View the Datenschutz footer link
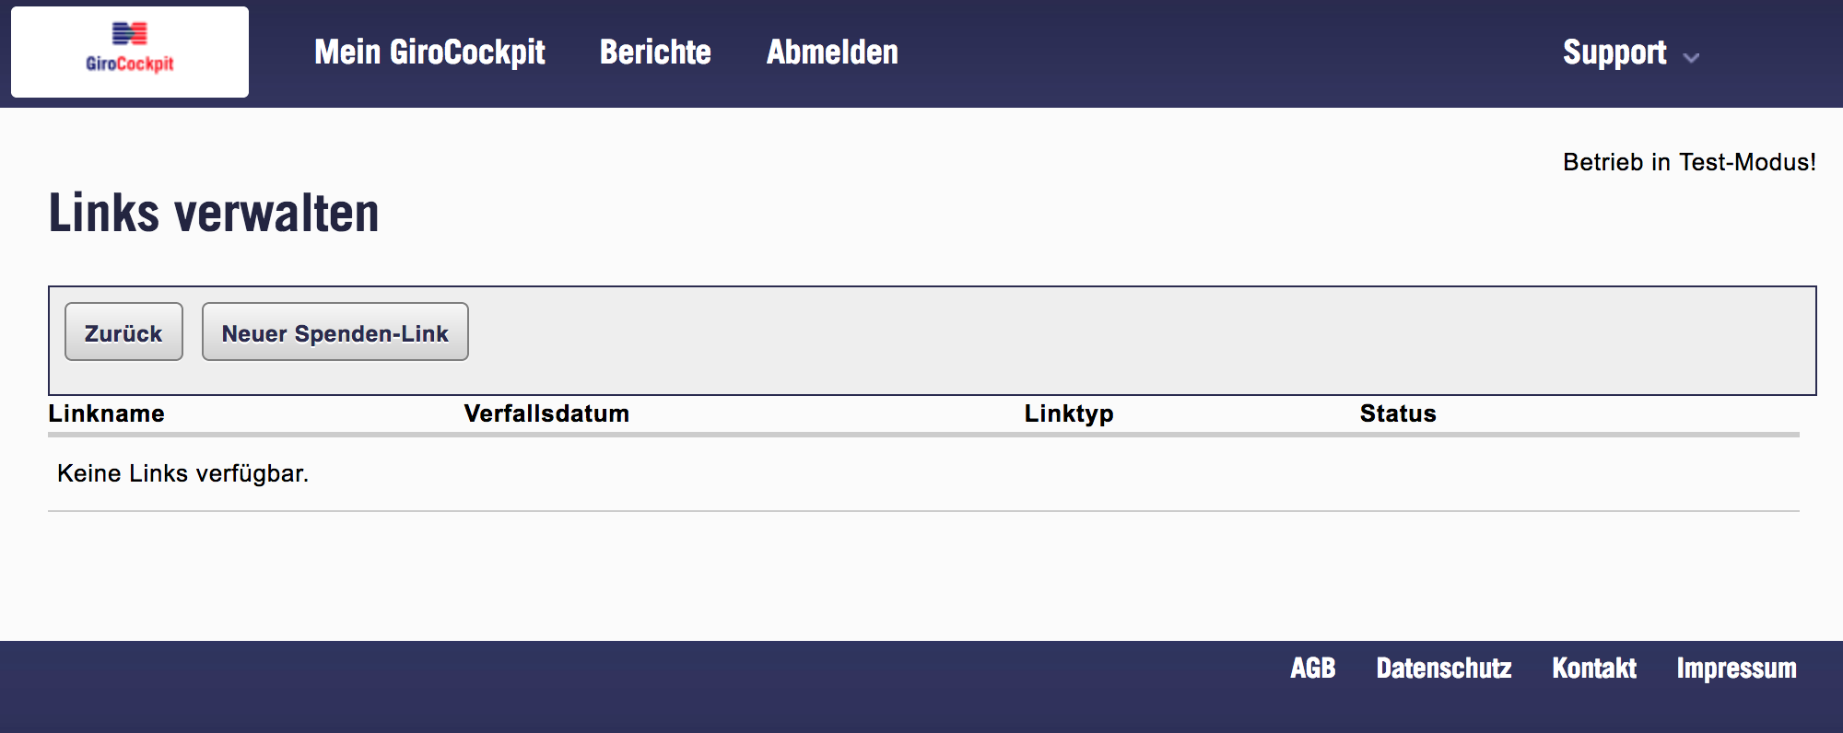Image resolution: width=1843 pixels, height=733 pixels. [x=1443, y=668]
